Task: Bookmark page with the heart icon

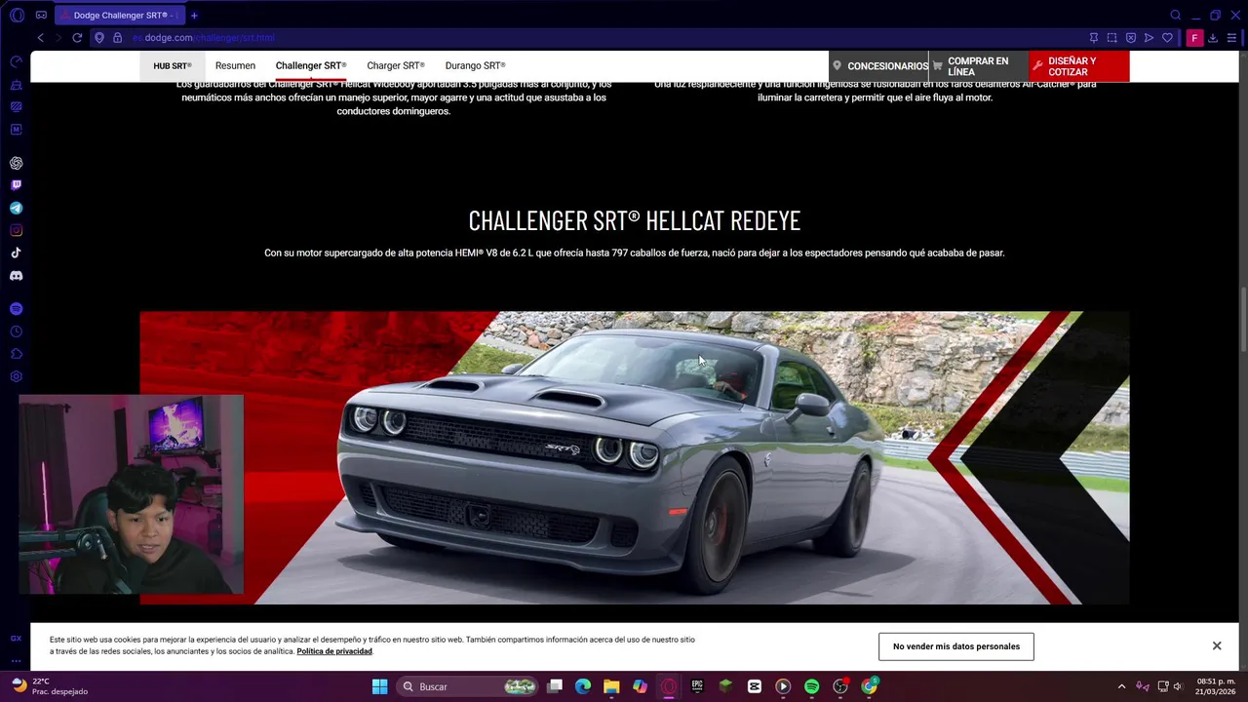Action: (1167, 38)
